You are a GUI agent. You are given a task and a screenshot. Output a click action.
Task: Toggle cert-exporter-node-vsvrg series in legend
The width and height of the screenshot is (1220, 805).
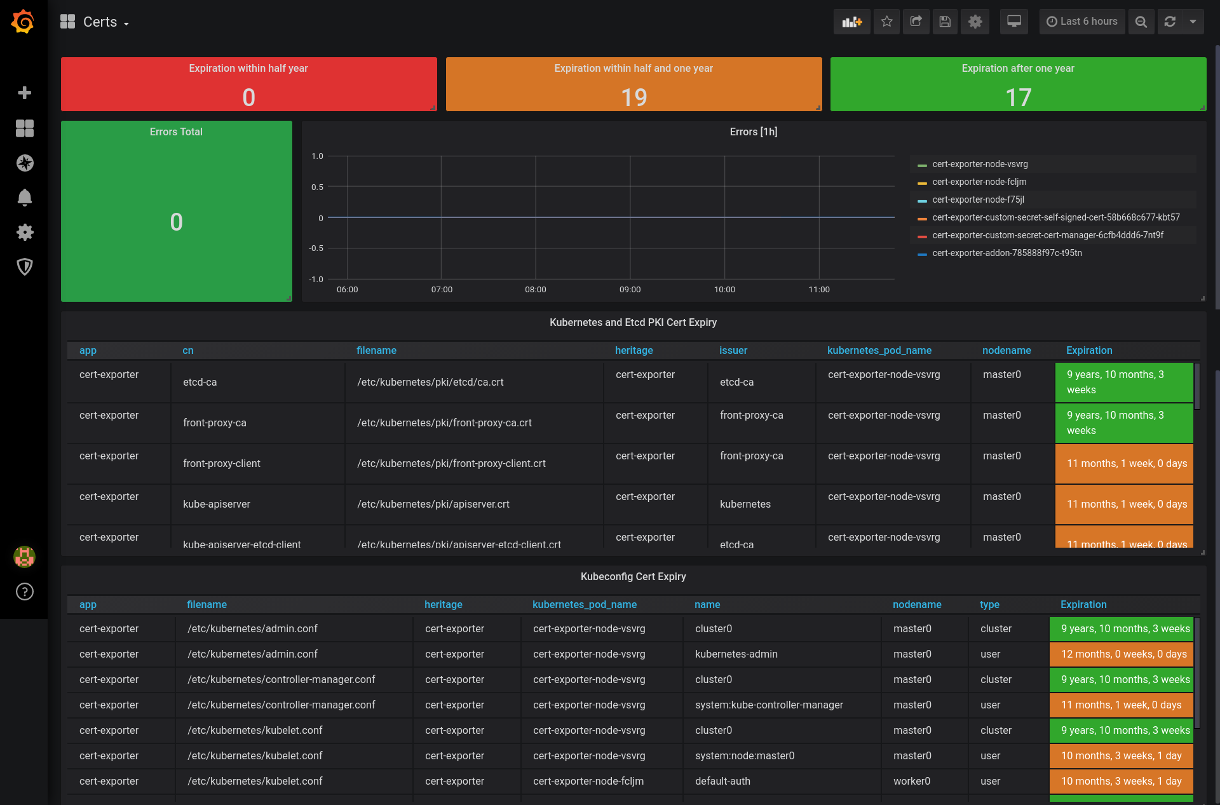click(980, 164)
